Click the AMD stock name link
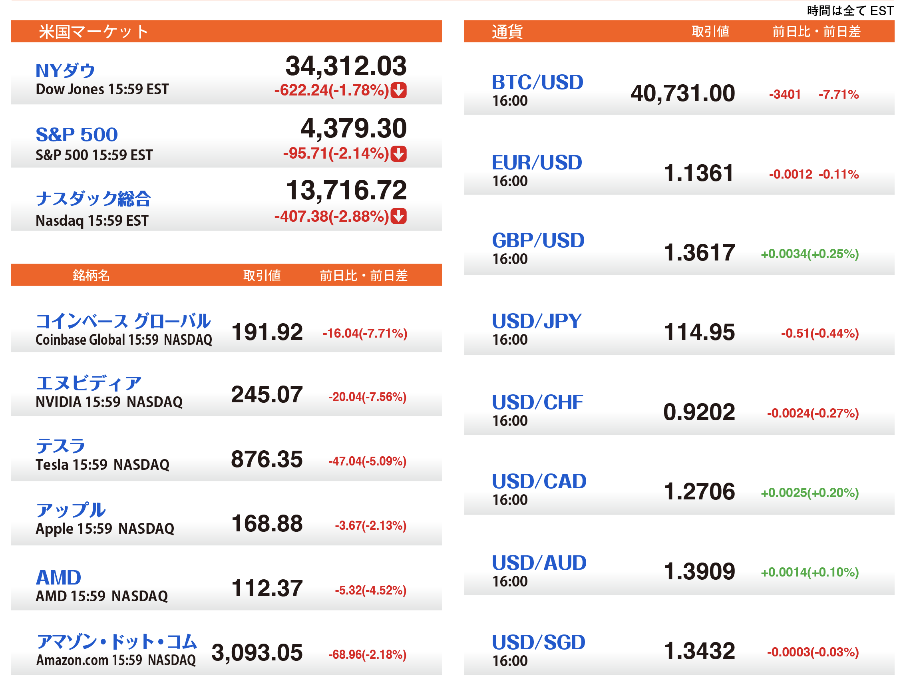907x684 pixels. pos(59,577)
